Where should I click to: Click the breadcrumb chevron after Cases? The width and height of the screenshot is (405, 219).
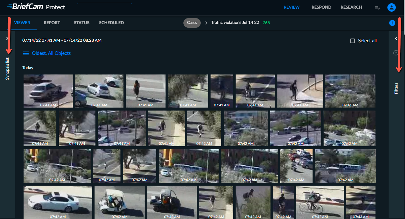[206, 23]
